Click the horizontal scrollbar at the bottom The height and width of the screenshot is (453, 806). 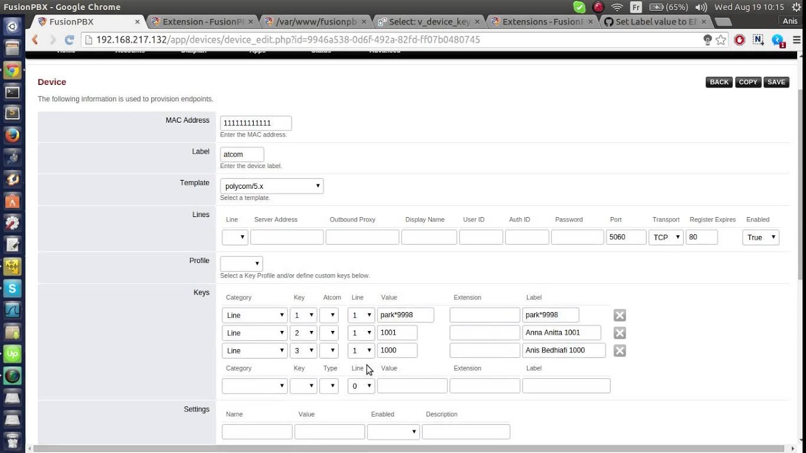click(x=409, y=449)
